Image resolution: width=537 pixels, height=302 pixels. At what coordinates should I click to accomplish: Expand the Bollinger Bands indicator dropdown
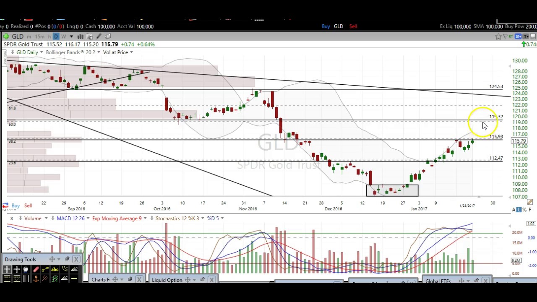[99, 52]
